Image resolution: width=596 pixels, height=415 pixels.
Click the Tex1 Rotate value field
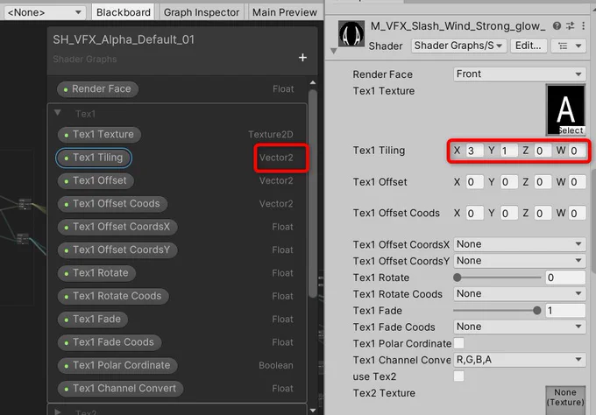point(565,278)
